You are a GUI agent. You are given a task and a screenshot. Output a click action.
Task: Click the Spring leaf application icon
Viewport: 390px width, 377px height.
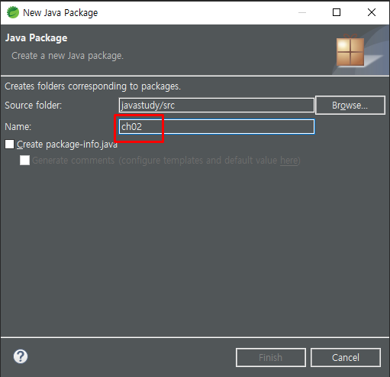13,12
